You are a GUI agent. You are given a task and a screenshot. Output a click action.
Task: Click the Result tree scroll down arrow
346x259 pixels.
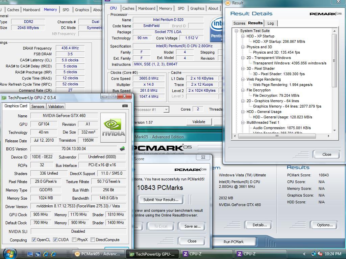334,131
